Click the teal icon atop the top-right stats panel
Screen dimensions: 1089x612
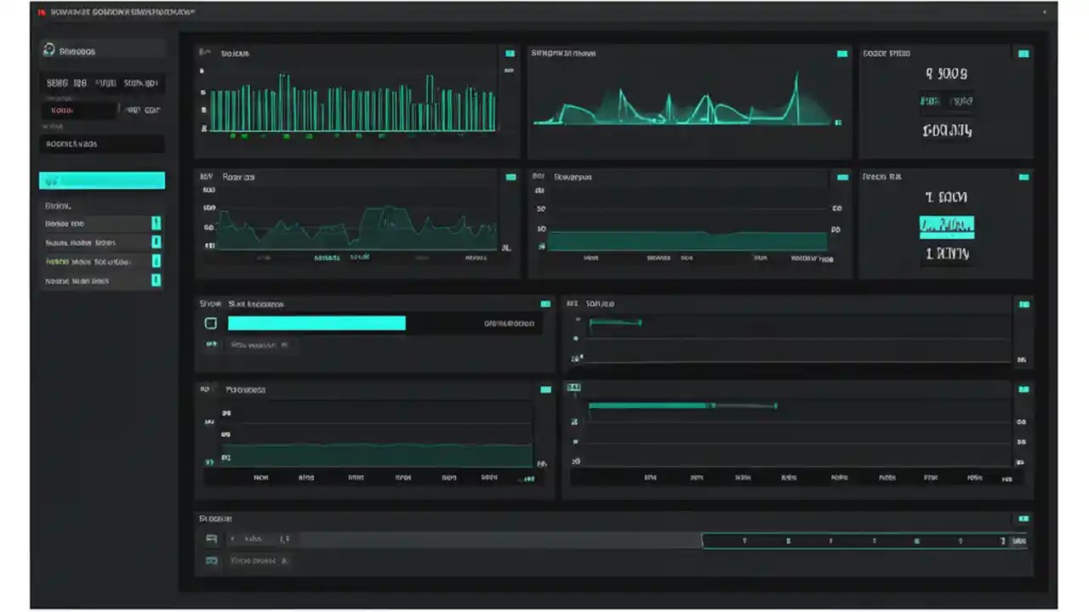coord(1023,53)
